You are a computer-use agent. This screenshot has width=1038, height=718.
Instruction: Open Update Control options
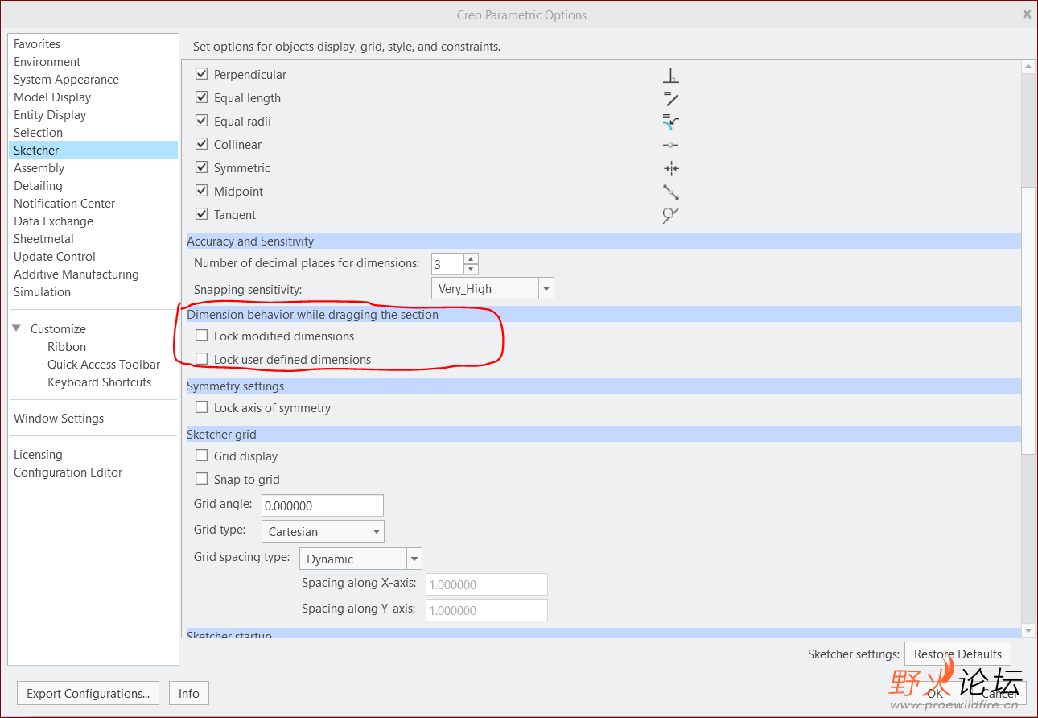point(55,257)
